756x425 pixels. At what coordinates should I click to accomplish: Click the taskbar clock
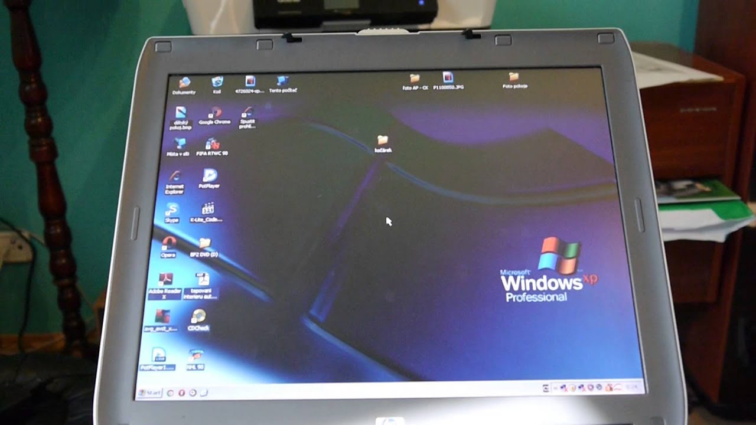(631, 388)
